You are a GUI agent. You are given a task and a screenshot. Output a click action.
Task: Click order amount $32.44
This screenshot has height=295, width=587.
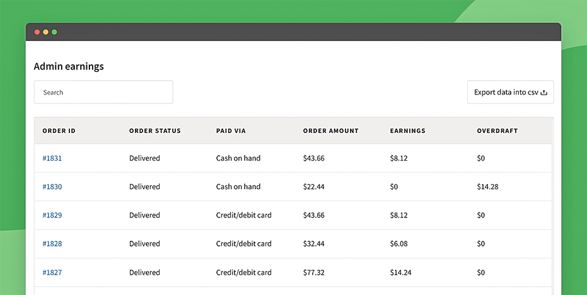[x=314, y=244]
